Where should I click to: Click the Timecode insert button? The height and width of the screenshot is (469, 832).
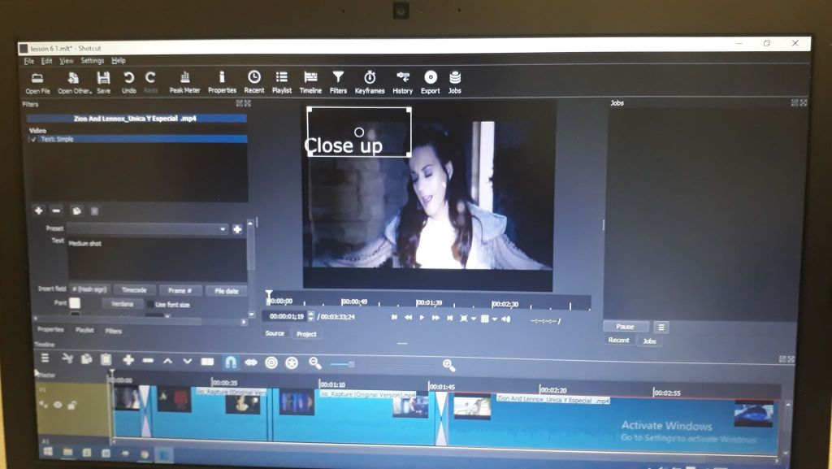point(134,290)
